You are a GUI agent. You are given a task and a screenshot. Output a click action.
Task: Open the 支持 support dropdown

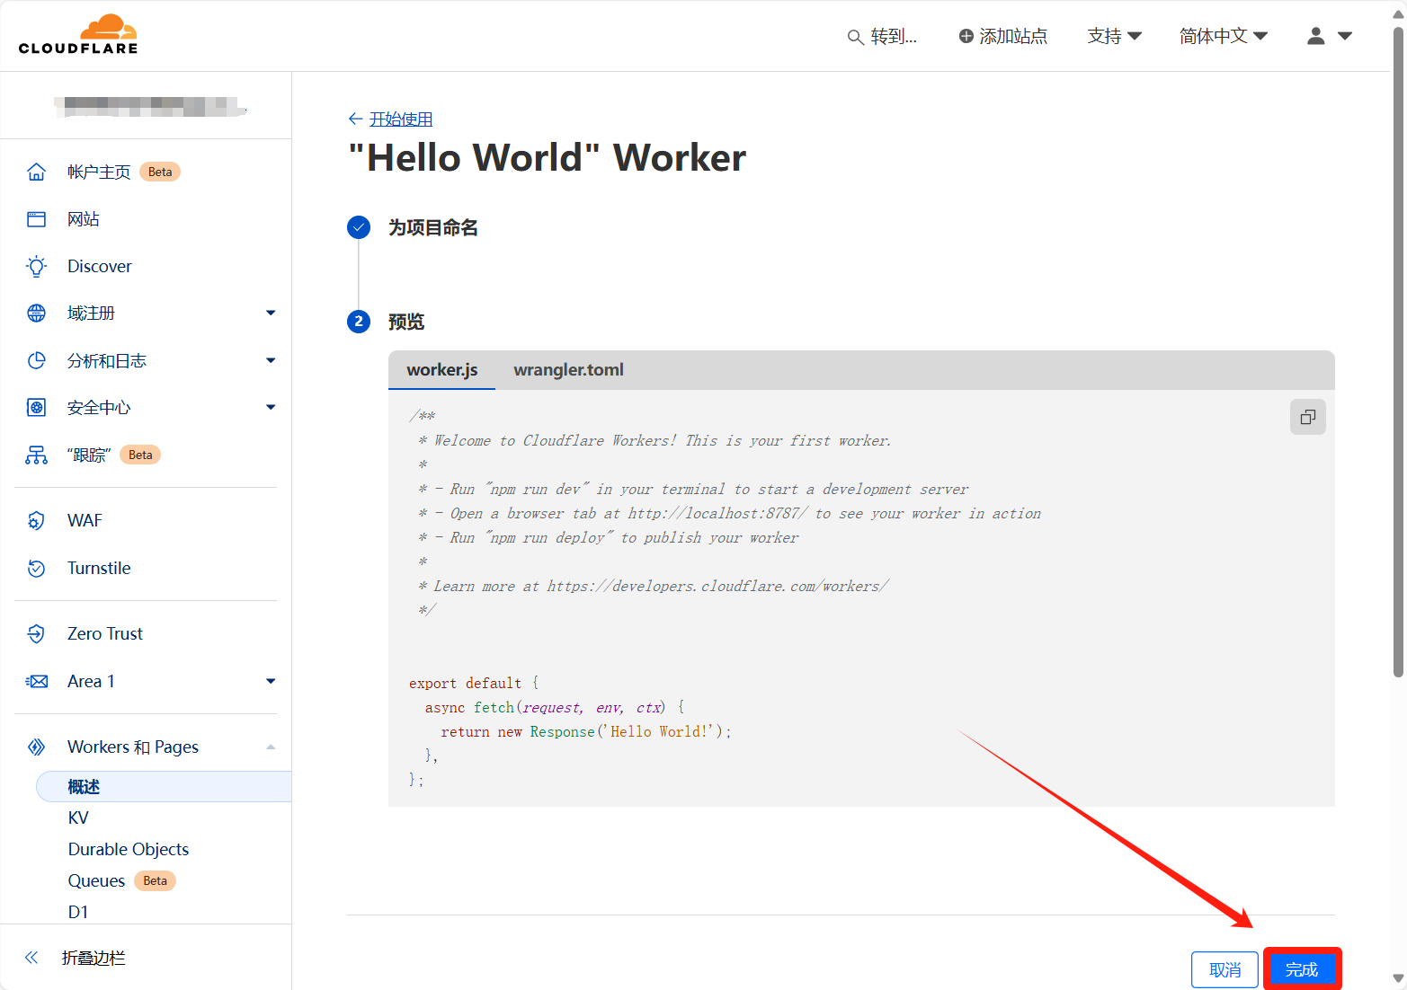point(1114,36)
